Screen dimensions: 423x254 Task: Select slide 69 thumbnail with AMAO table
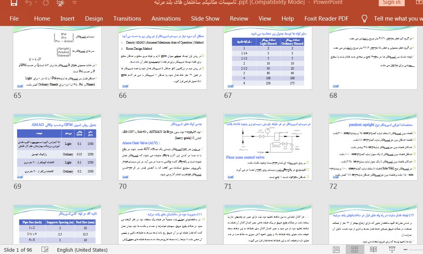pos(57,147)
